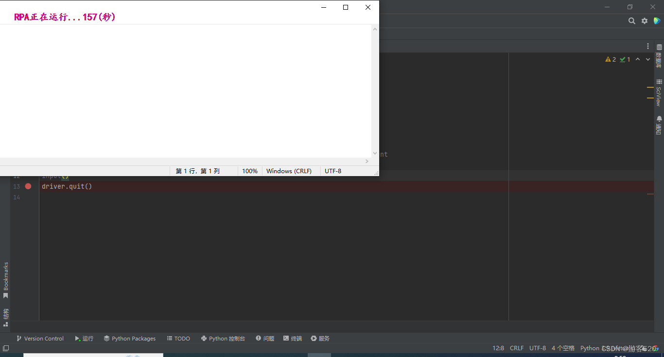
Task: Click the 100% zoom level in notepad
Action: click(x=250, y=171)
